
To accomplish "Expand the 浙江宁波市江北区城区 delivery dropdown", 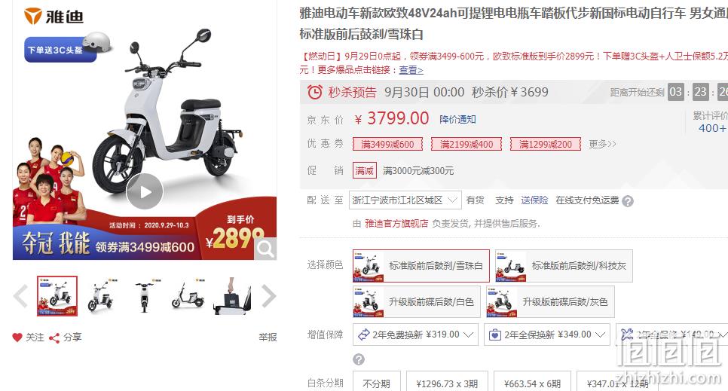I will tap(405, 200).
